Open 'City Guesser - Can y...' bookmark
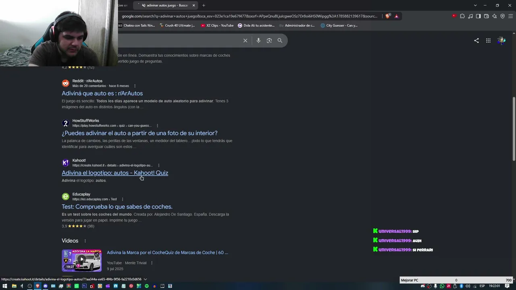 [x=339, y=25]
